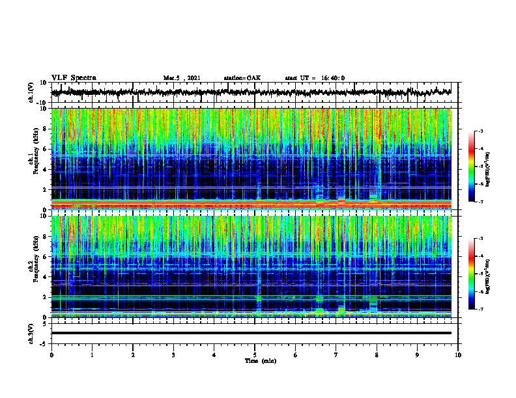Click ch.3 voltage axis tick "5"
This screenshot has height=398, width=516.
tap(45, 324)
